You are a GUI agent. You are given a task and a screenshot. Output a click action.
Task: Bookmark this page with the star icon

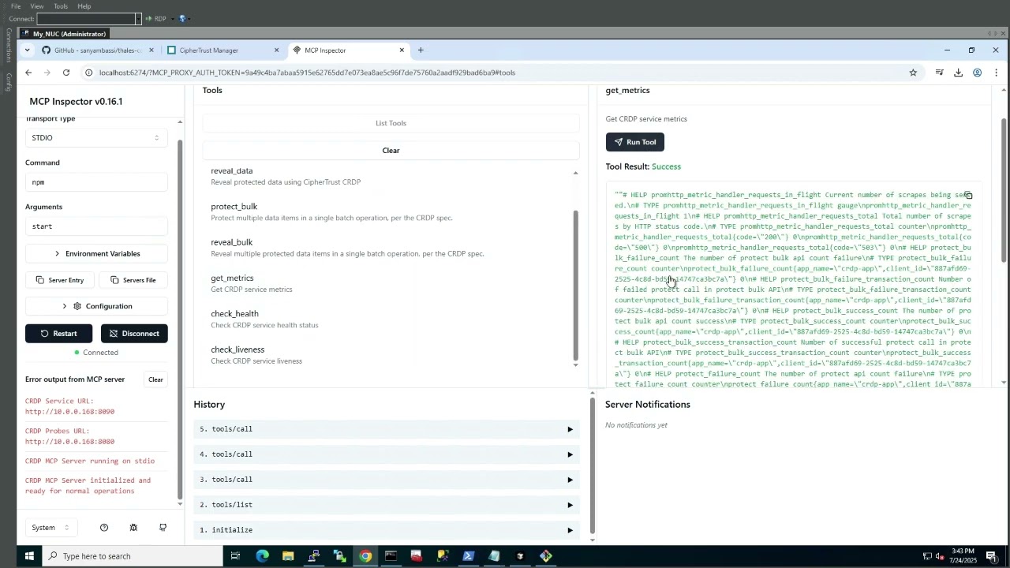coord(913,73)
